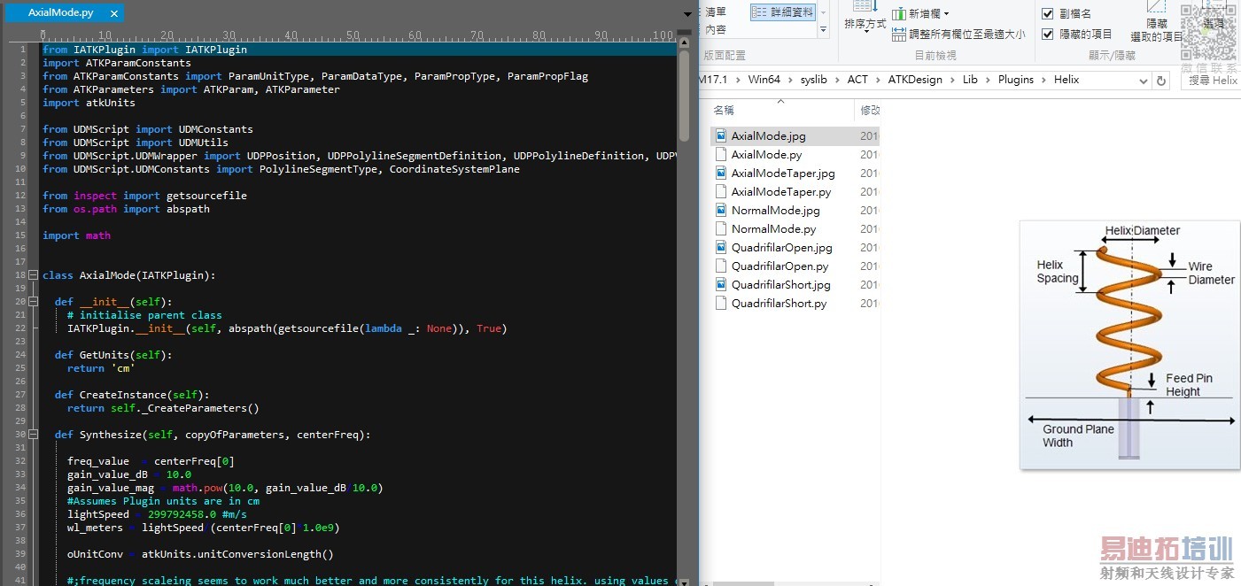Switch to the AxialMode.py tab
Screen dimensions: 1241x586
60,13
